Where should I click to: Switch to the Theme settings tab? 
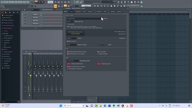pyautogui.click(x=90, y=11)
